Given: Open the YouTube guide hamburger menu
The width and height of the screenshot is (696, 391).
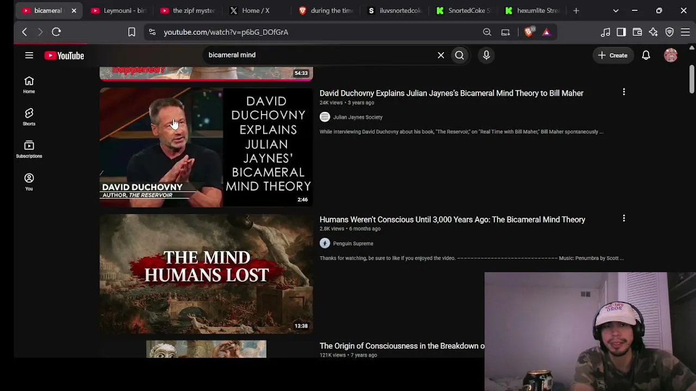Looking at the screenshot, I should [x=29, y=55].
